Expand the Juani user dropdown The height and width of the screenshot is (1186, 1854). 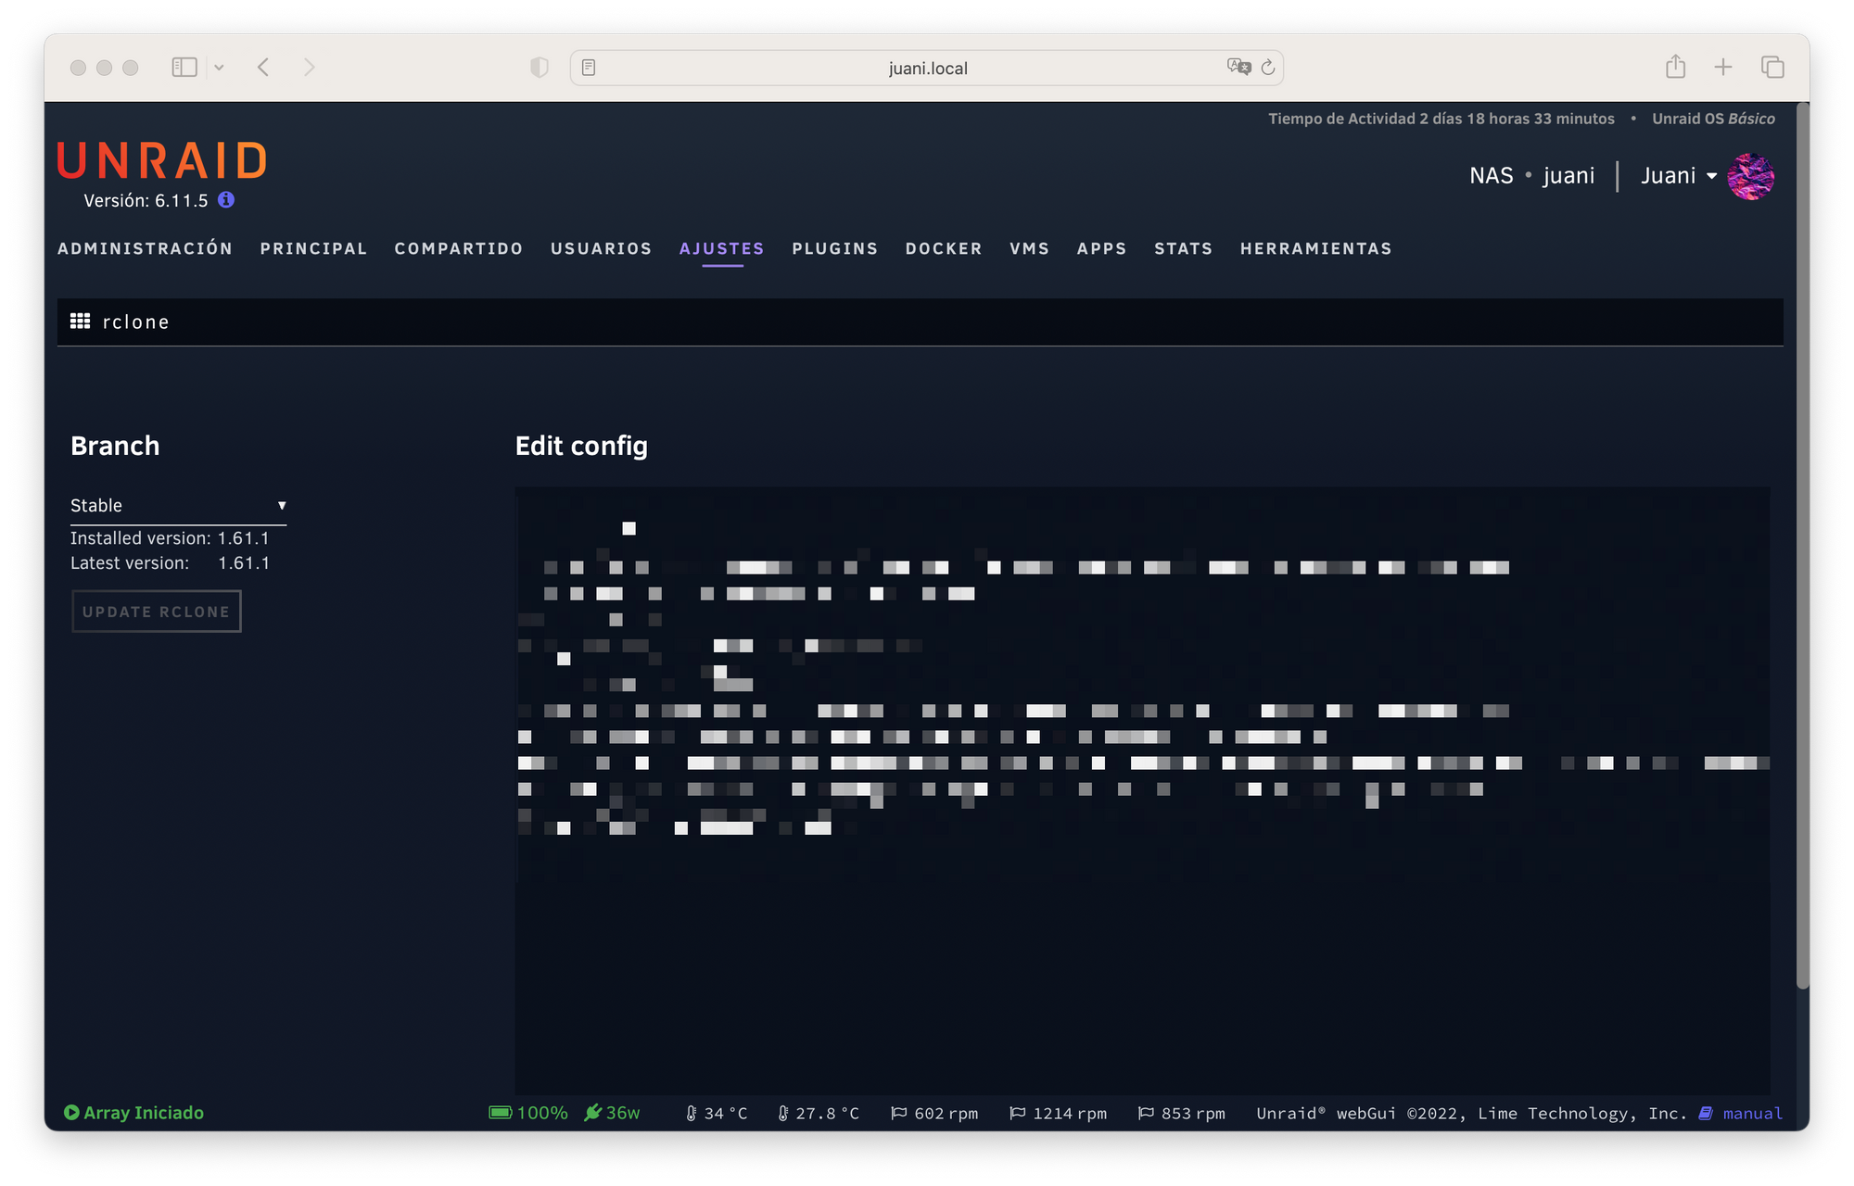[x=1679, y=175]
